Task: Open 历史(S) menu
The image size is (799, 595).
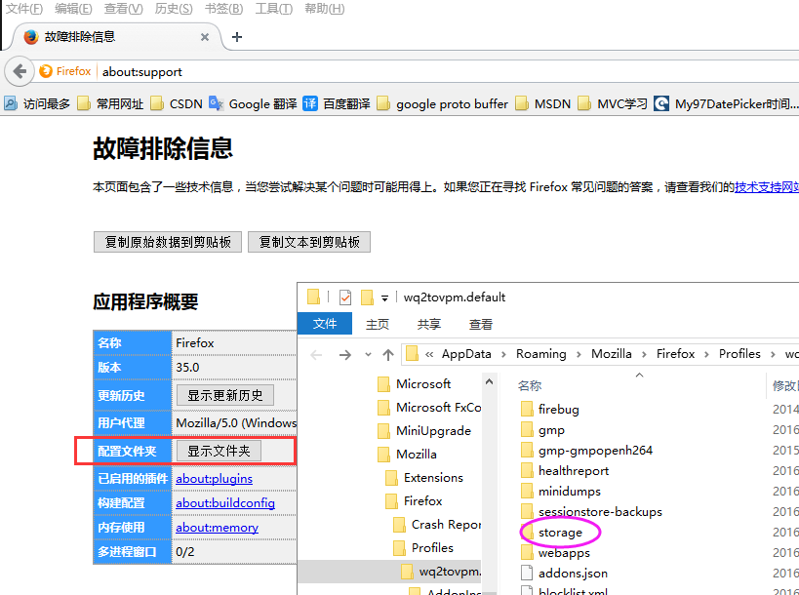Action: pyautogui.click(x=174, y=9)
